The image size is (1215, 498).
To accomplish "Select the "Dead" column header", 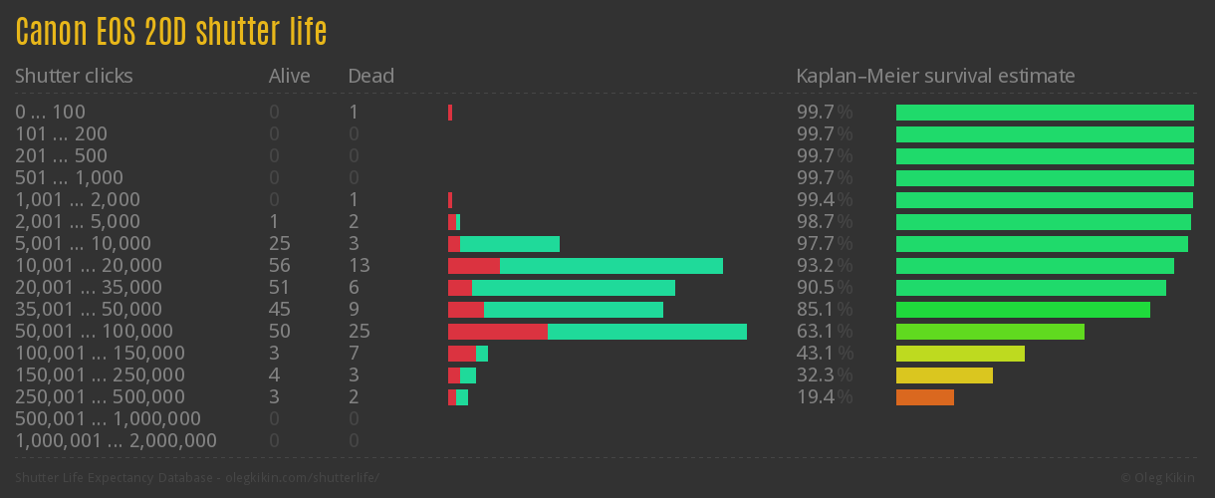I will coord(370,76).
